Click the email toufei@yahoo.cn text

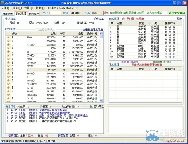point(68,8)
